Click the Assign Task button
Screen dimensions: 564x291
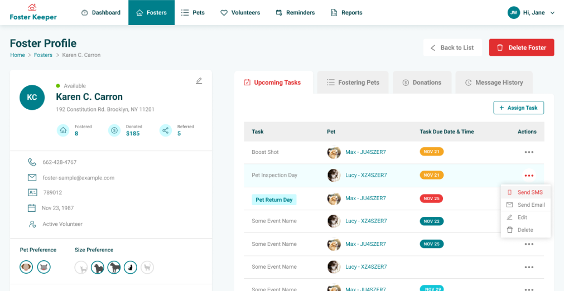click(x=518, y=108)
